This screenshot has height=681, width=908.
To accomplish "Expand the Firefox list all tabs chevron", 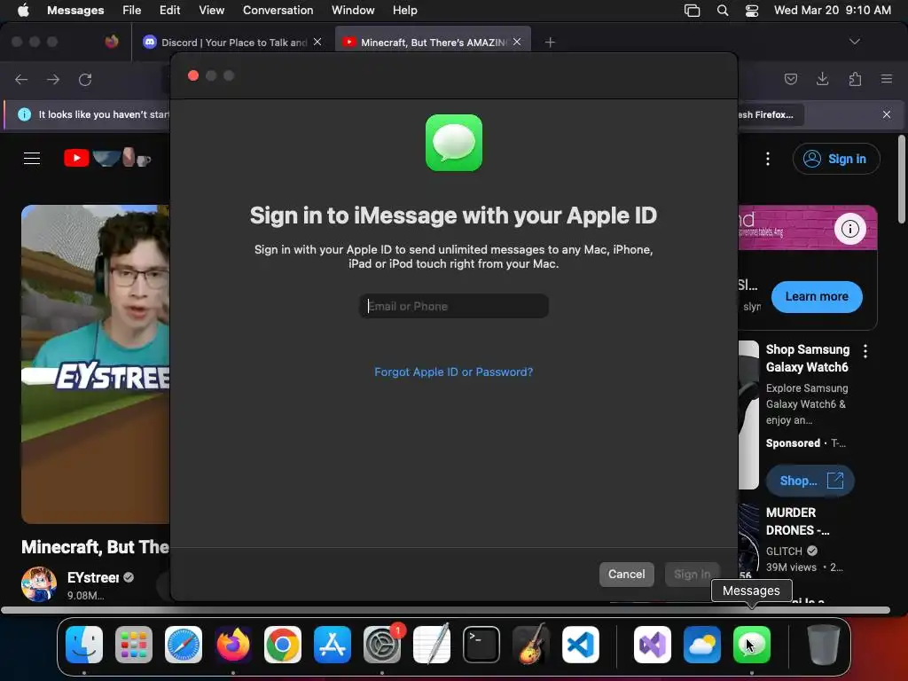I will click(854, 42).
